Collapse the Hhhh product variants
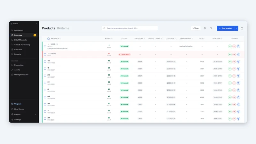256x144 pixels. [49, 44]
